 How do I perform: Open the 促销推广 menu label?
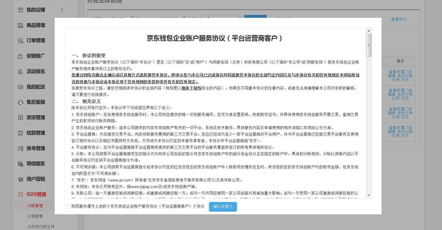[36, 56]
